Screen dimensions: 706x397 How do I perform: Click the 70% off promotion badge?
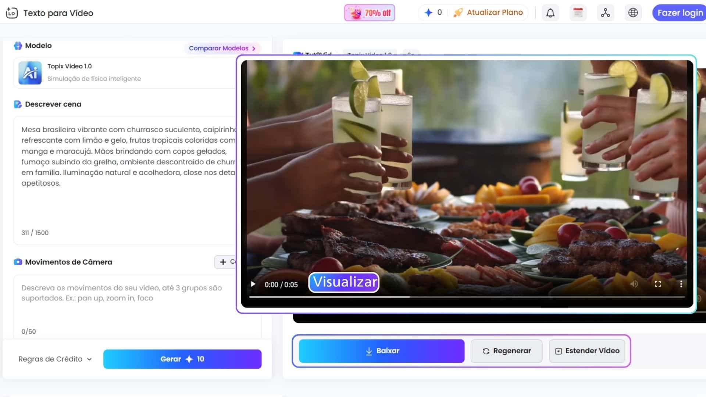[x=370, y=12]
